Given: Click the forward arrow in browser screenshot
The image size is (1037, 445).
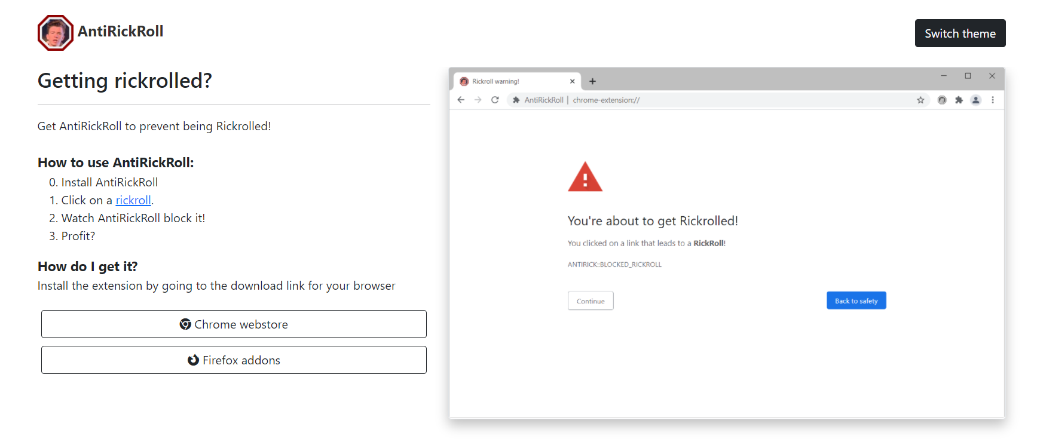Looking at the screenshot, I should click(478, 100).
